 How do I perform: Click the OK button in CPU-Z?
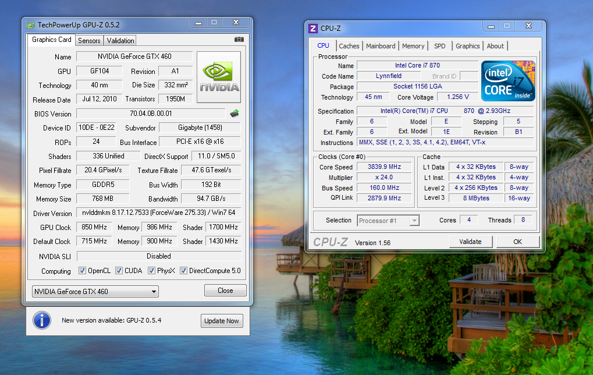(x=517, y=242)
